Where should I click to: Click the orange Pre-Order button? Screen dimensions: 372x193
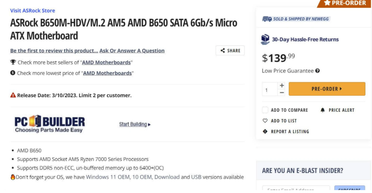327,89
